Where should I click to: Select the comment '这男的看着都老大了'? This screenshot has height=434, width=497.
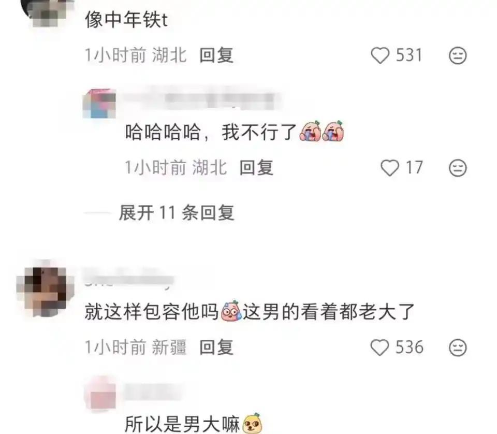click(x=329, y=312)
